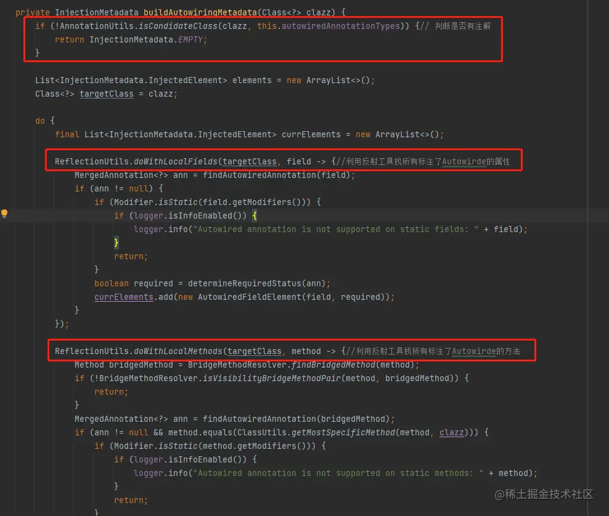Click the findBridgedMethod static call
This screenshot has height=516, width=609.
333,365
